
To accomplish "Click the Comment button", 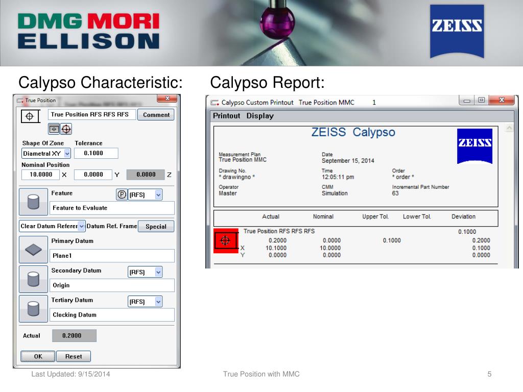I will tap(156, 115).
